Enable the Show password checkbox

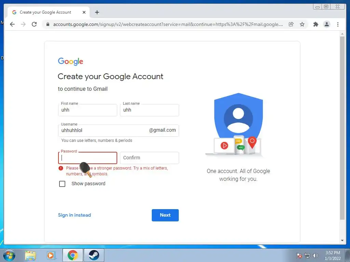coord(62,184)
